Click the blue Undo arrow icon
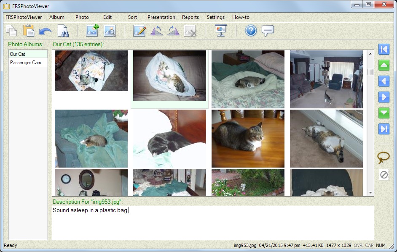Screen dimensions: 397x252 (46, 31)
